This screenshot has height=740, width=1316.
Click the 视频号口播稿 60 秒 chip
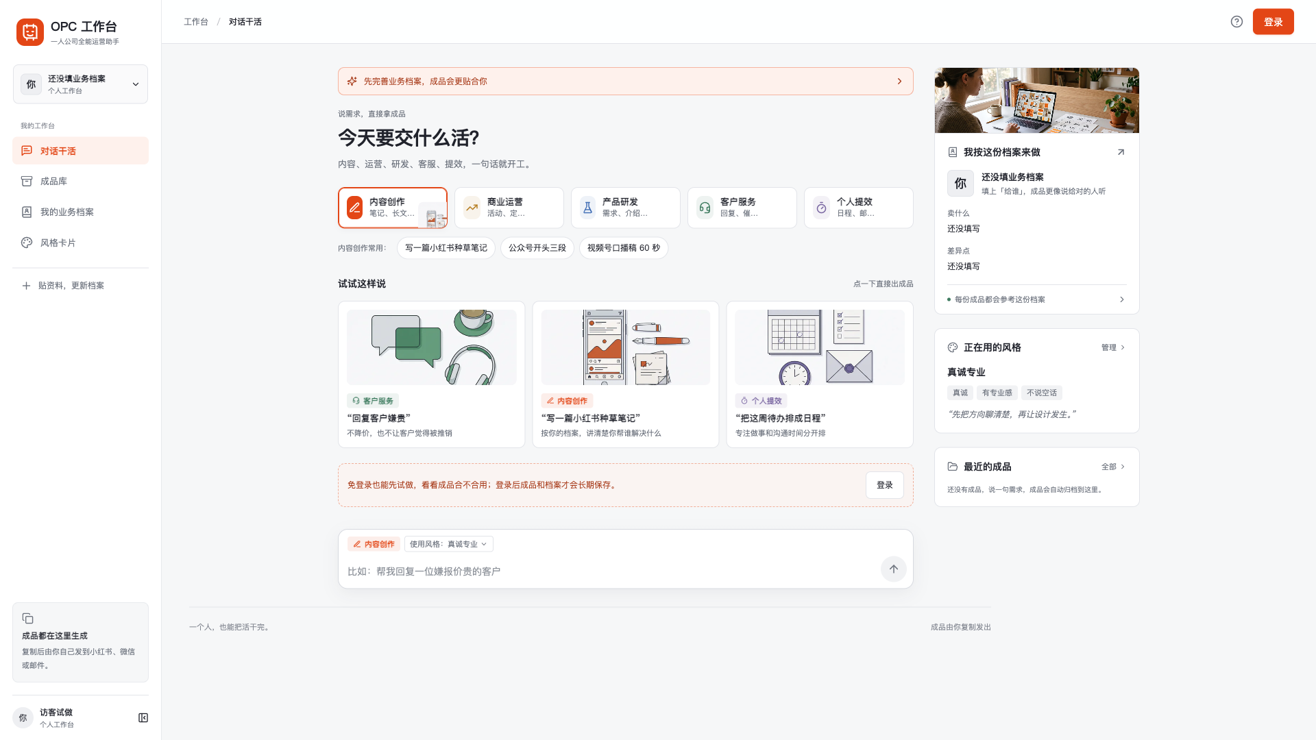624,248
